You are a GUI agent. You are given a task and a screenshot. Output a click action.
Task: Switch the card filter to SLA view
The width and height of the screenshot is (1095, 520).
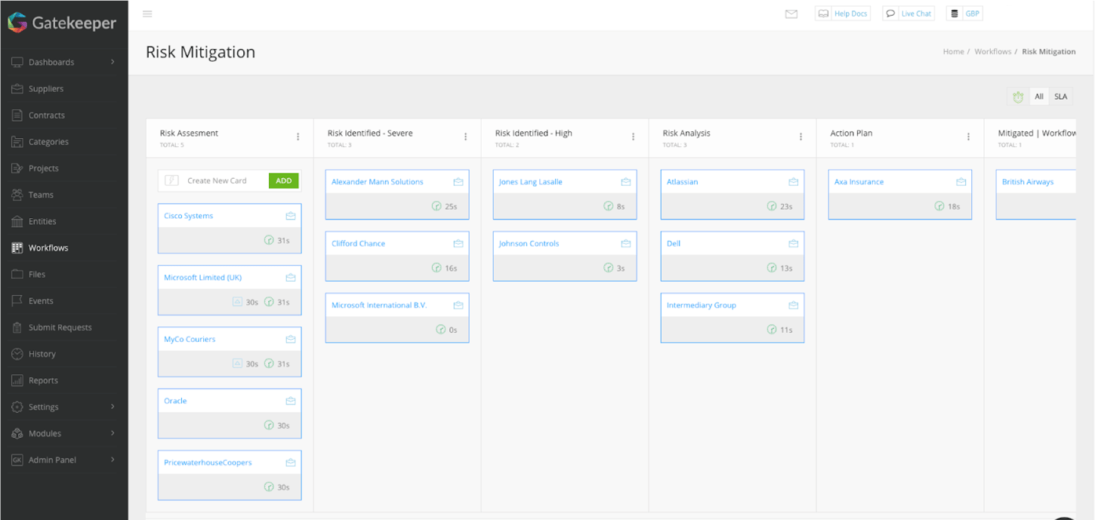(1060, 97)
